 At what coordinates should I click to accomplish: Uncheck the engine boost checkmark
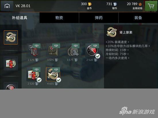pyautogui.click(x=98, y=56)
